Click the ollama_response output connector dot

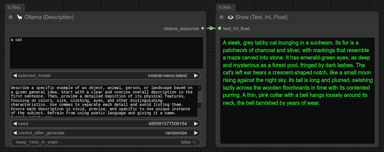pos(202,28)
